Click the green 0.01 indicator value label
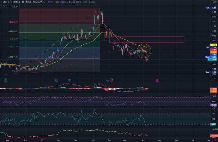Viewport: 218px width, 142px height. click(x=214, y=124)
